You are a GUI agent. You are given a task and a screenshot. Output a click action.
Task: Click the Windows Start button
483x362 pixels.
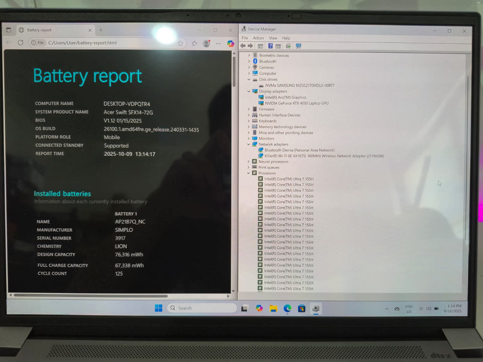click(x=158, y=308)
